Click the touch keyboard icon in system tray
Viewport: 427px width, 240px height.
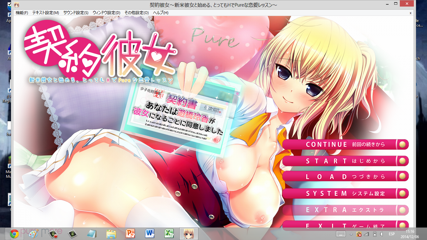pyautogui.click(x=341, y=234)
